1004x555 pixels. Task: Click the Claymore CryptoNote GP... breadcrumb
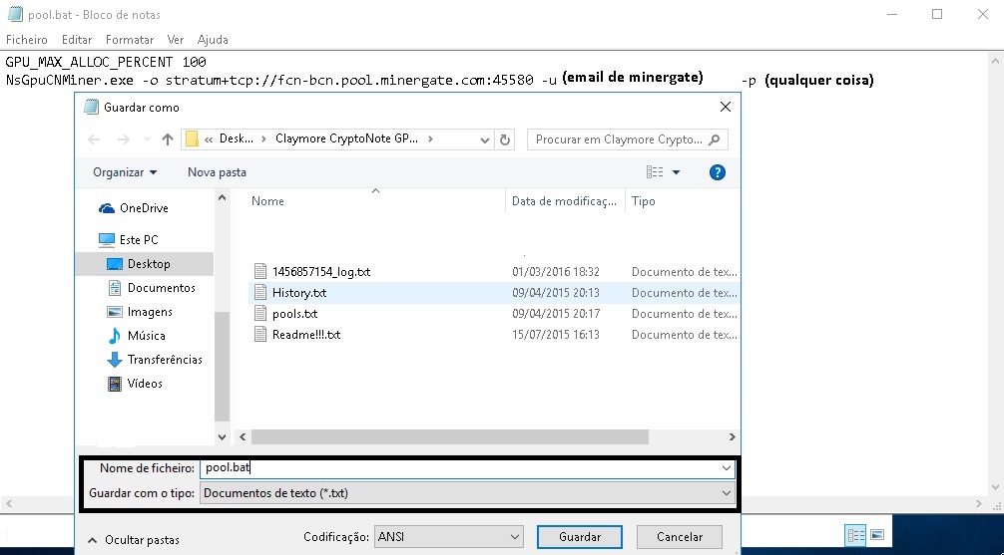[x=346, y=139]
